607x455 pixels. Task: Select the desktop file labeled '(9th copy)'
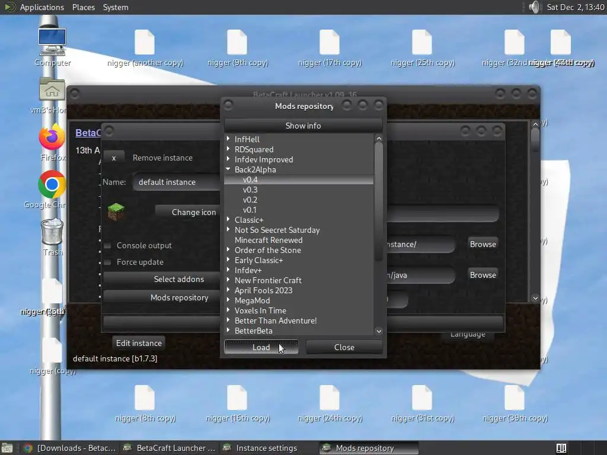pos(237,42)
